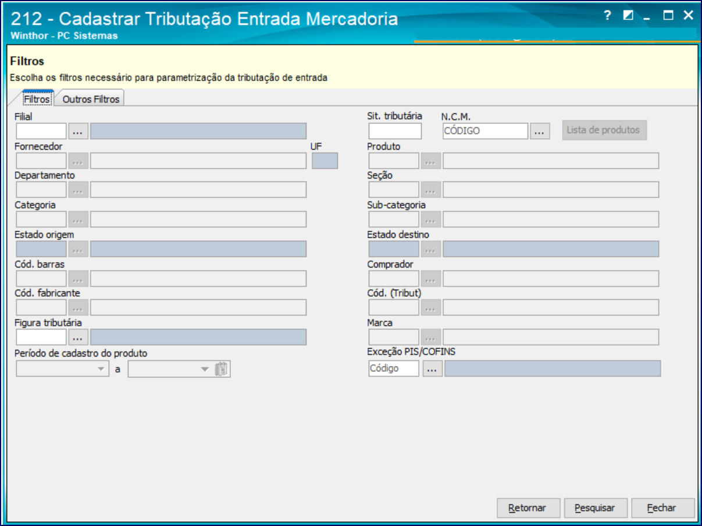The image size is (702, 526).
Task: Close window with the title bar X
Action: pos(688,16)
